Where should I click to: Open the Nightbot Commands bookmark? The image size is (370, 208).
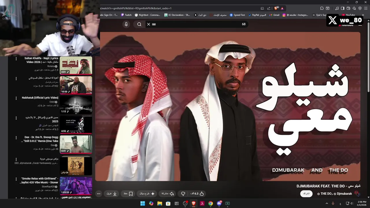coord(147,15)
